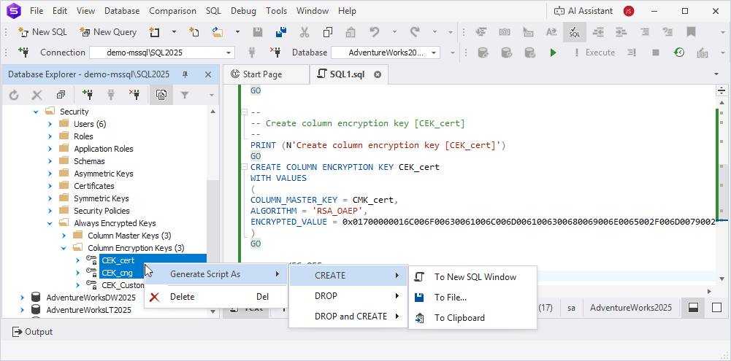
Task: Click the Open file folder icon
Action: click(218, 32)
